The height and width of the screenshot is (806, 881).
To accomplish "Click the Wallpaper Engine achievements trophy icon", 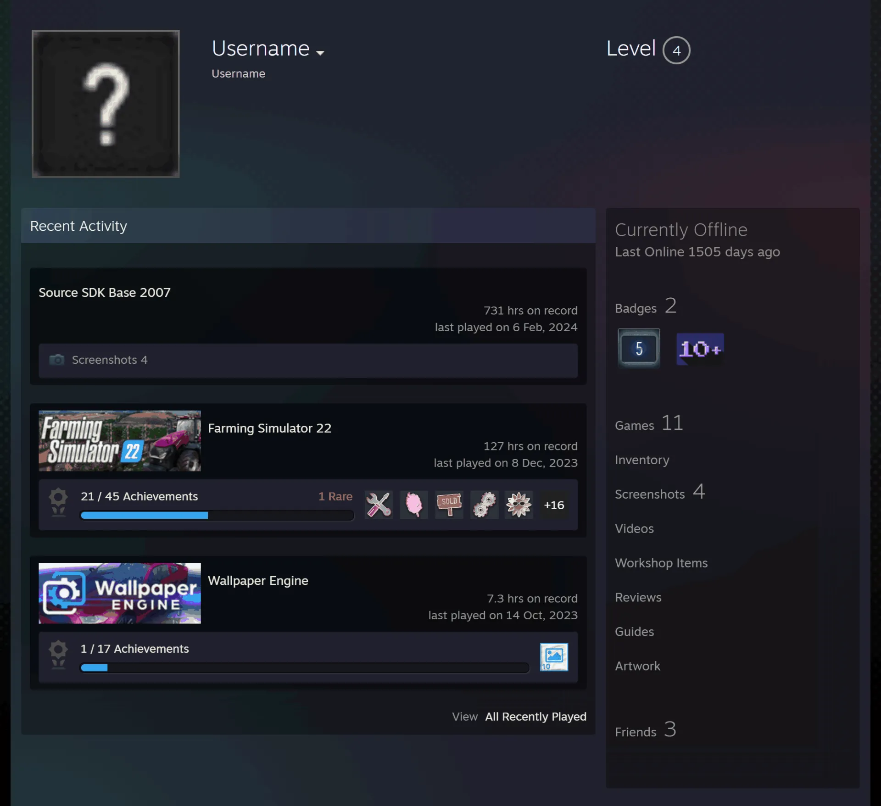I will click(58, 655).
